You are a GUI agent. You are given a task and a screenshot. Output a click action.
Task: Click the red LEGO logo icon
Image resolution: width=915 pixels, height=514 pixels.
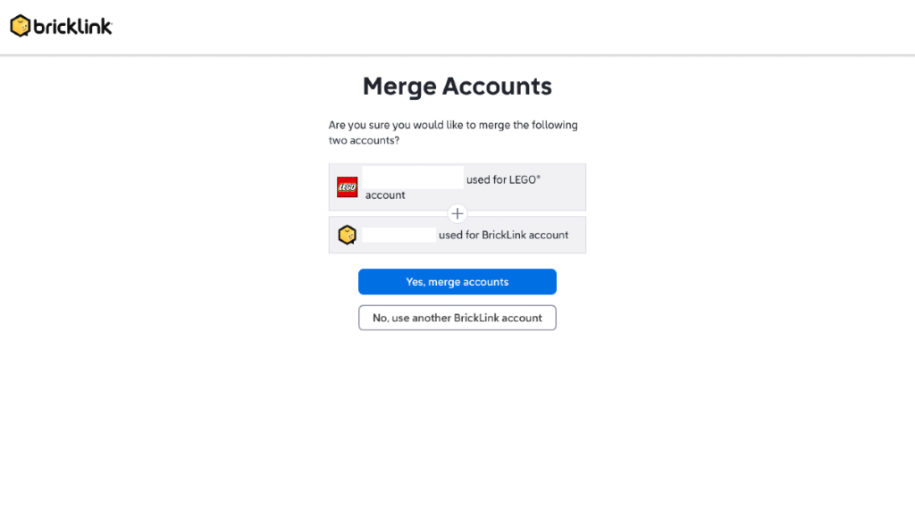coord(348,187)
